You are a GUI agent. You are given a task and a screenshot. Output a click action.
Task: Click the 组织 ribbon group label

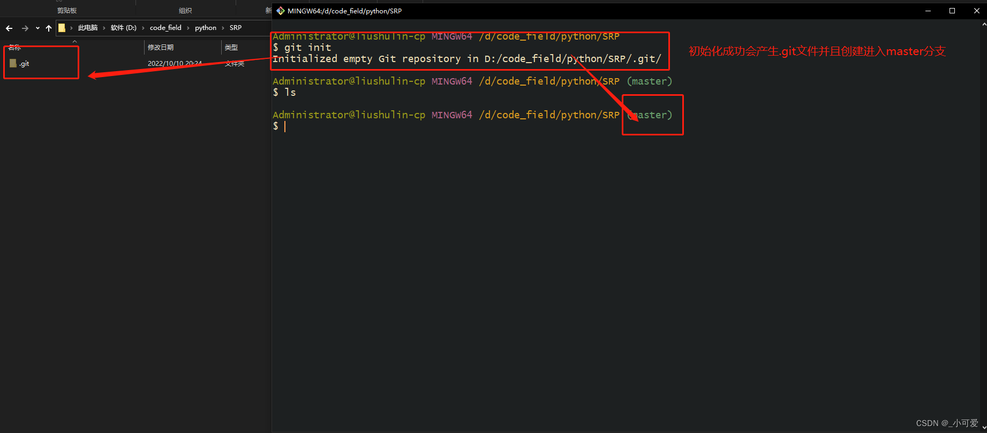coord(185,11)
